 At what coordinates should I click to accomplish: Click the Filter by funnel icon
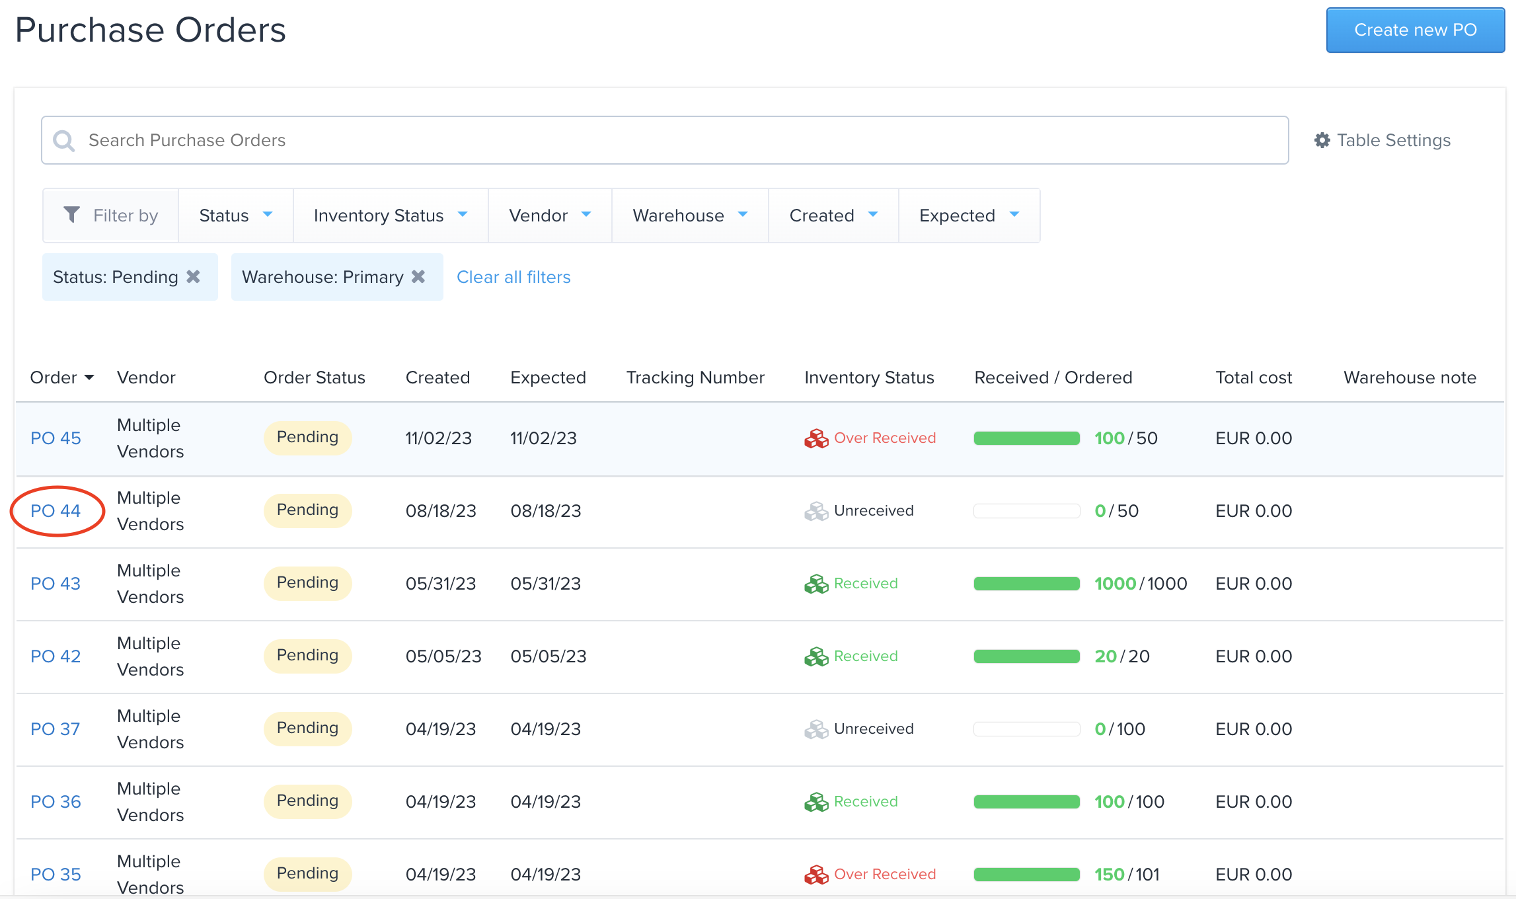[71, 215]
